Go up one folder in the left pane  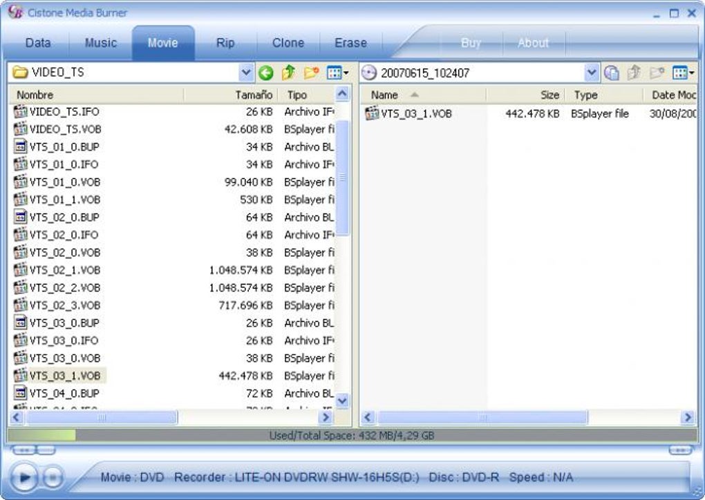point(288,73)
